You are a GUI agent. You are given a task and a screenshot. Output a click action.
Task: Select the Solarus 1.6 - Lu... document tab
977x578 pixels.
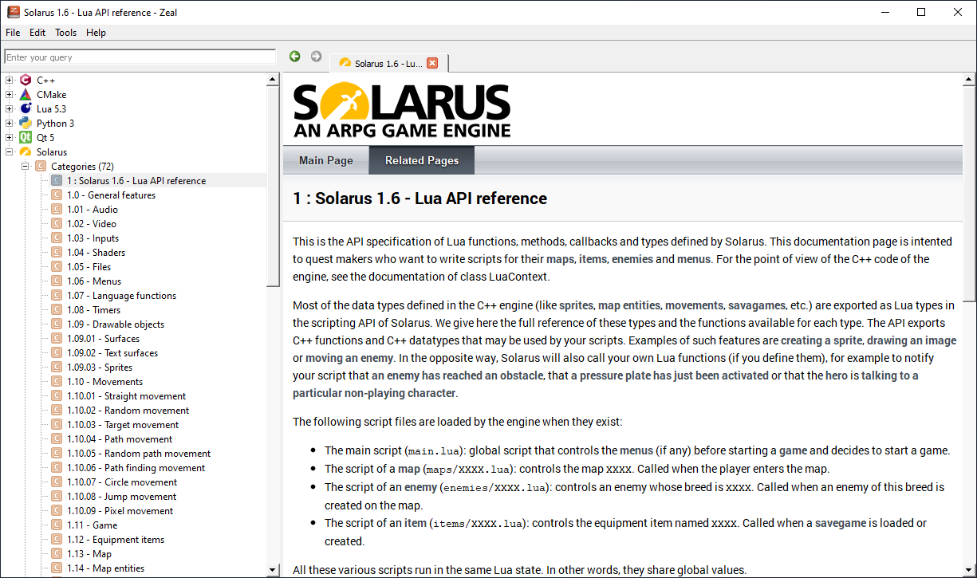tap(388, 63)
